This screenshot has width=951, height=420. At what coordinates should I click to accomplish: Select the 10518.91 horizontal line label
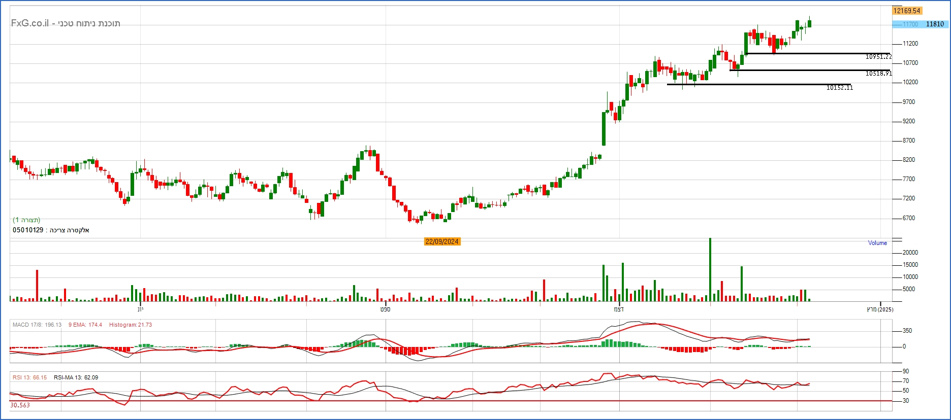point(878,74)
